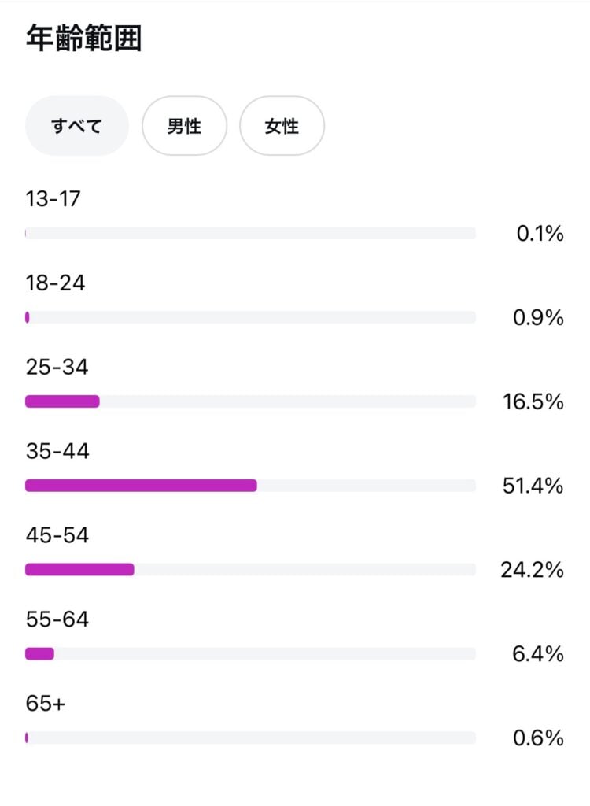Click the 35-44 purple progress bar

[x=141, y=486]
